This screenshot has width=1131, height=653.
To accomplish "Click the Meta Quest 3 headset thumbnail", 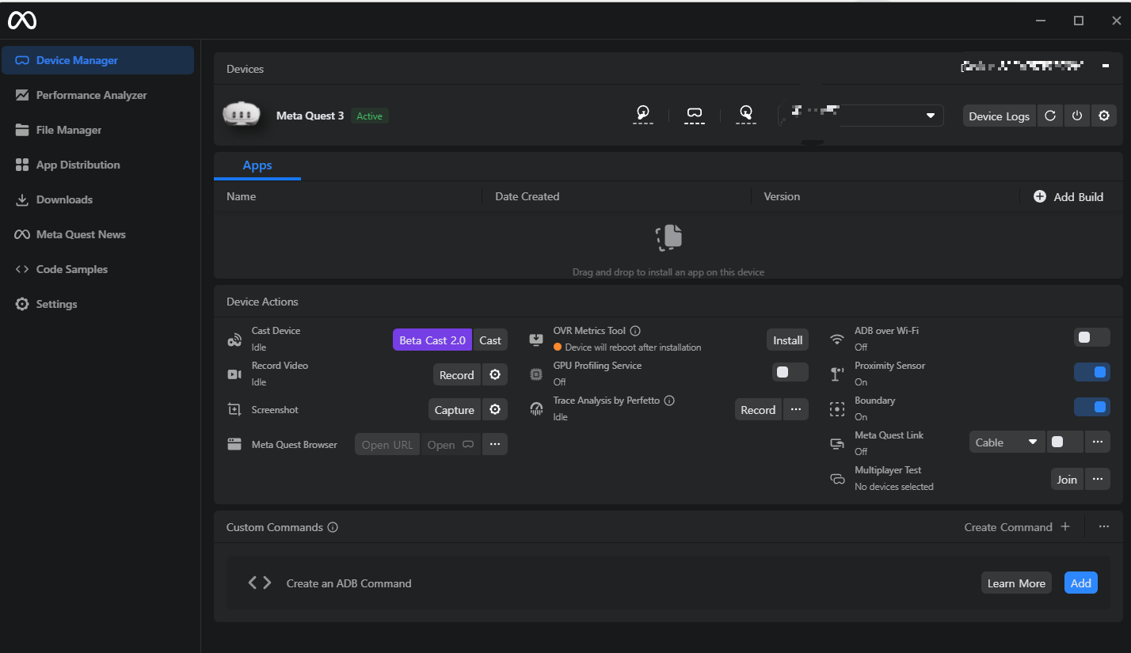I will [242, 116].
